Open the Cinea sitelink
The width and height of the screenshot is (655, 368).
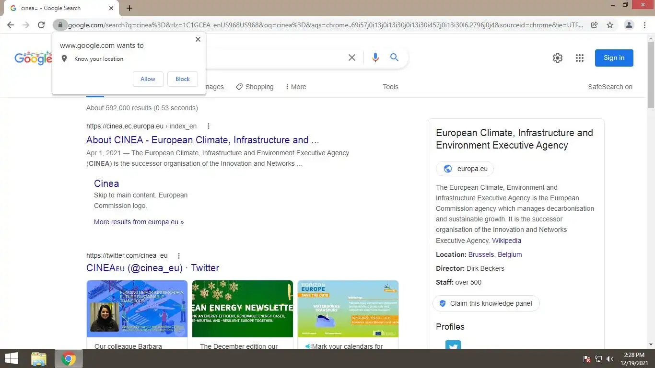click(x=106, y=184)
